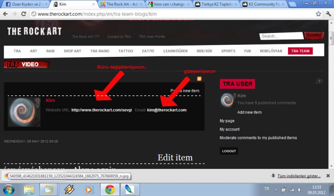Open the clock showing 13:53
Viewport: 334px width, 196px height.
point(316,190)
